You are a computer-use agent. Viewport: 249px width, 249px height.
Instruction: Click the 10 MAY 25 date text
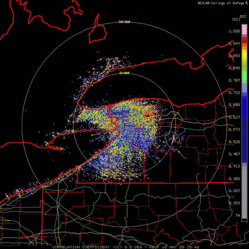[x=173, y=247]
